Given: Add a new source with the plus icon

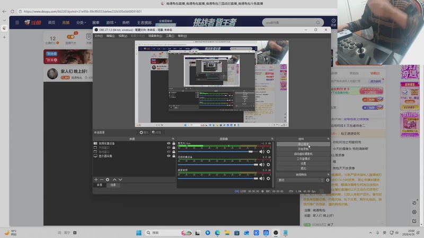Looking at the screenshot, I should tap(96, 179).
